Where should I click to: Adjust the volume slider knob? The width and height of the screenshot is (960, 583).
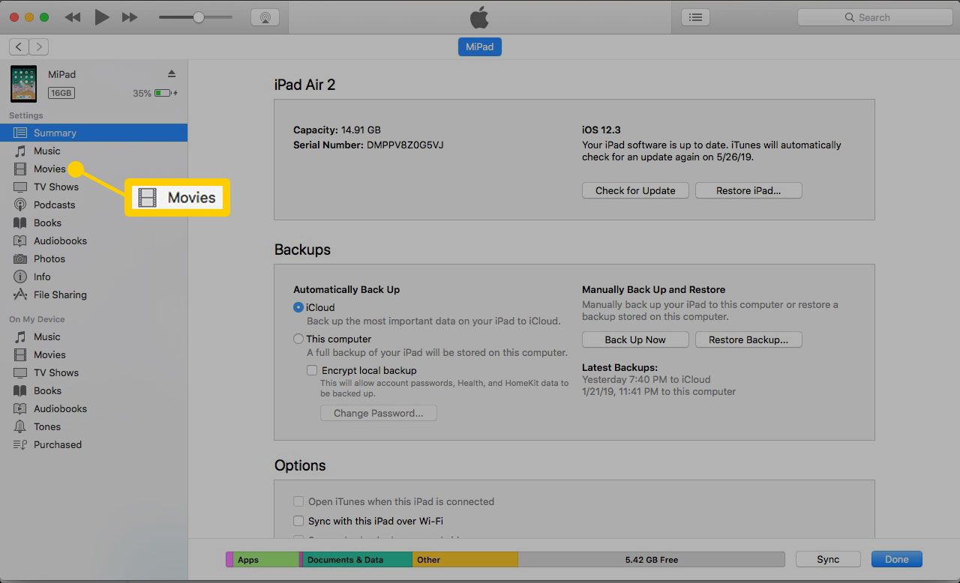point(198,17)
